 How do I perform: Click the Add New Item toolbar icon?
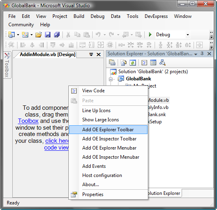(25, 35)
